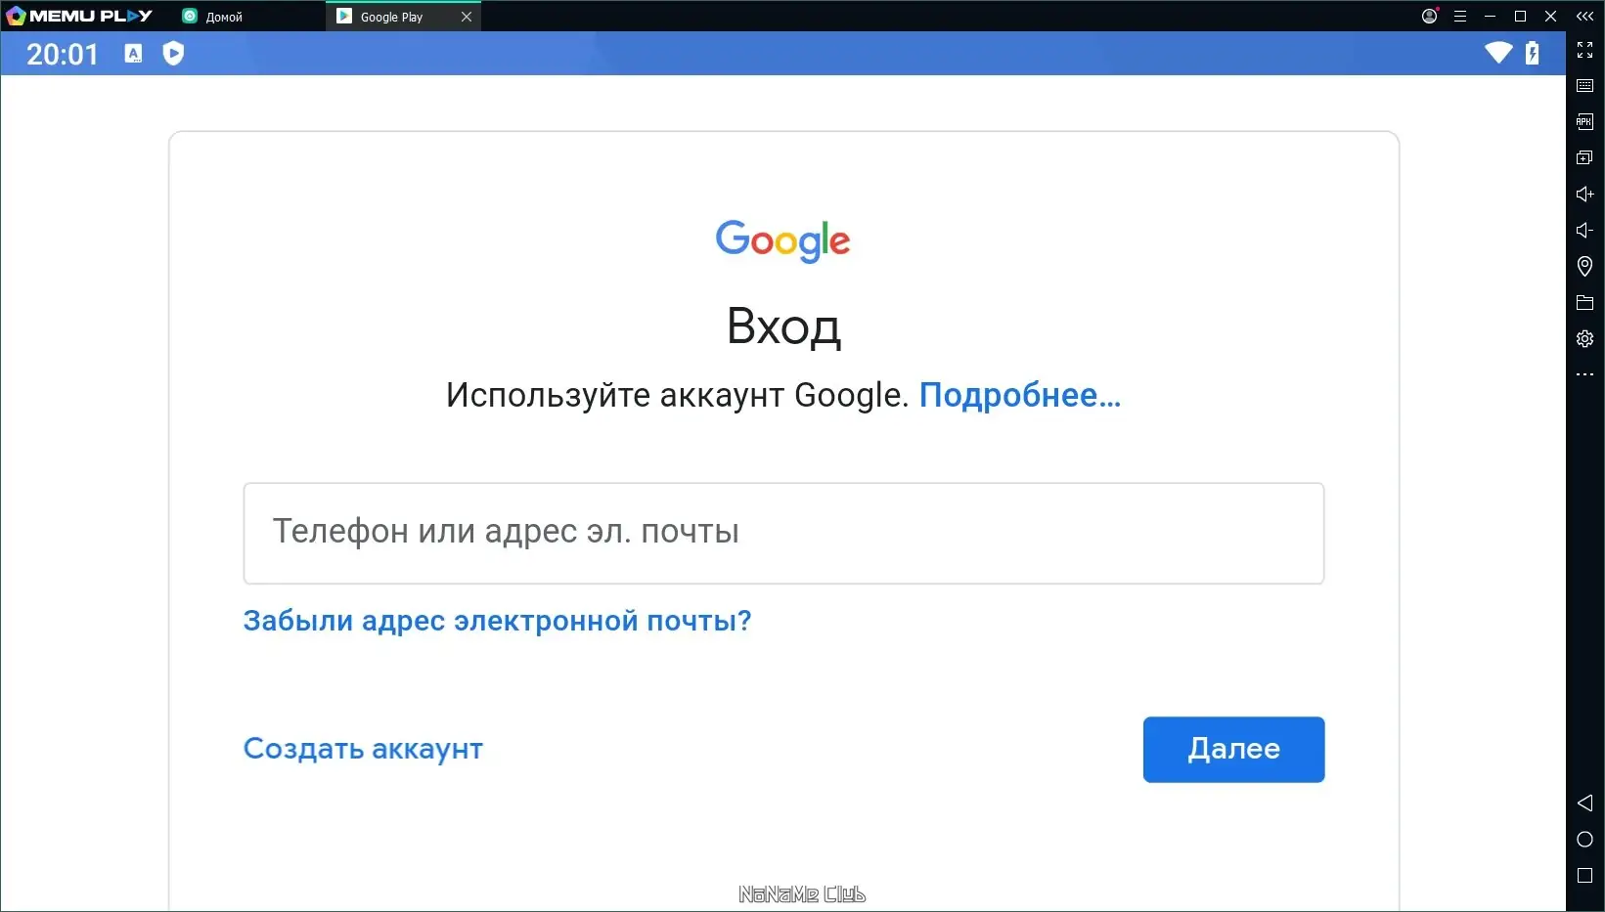Tap the Android recents square button
1605x912 pixels.
tap(1584, 876)
